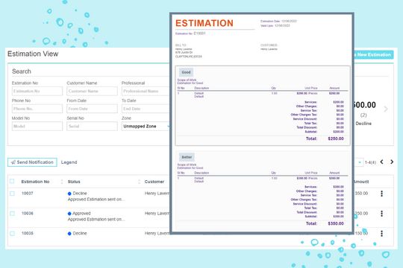The height and width of the screenshot is (268, 403).
Task: Click the Customer Name search field
Action: [x=92, y=91]
